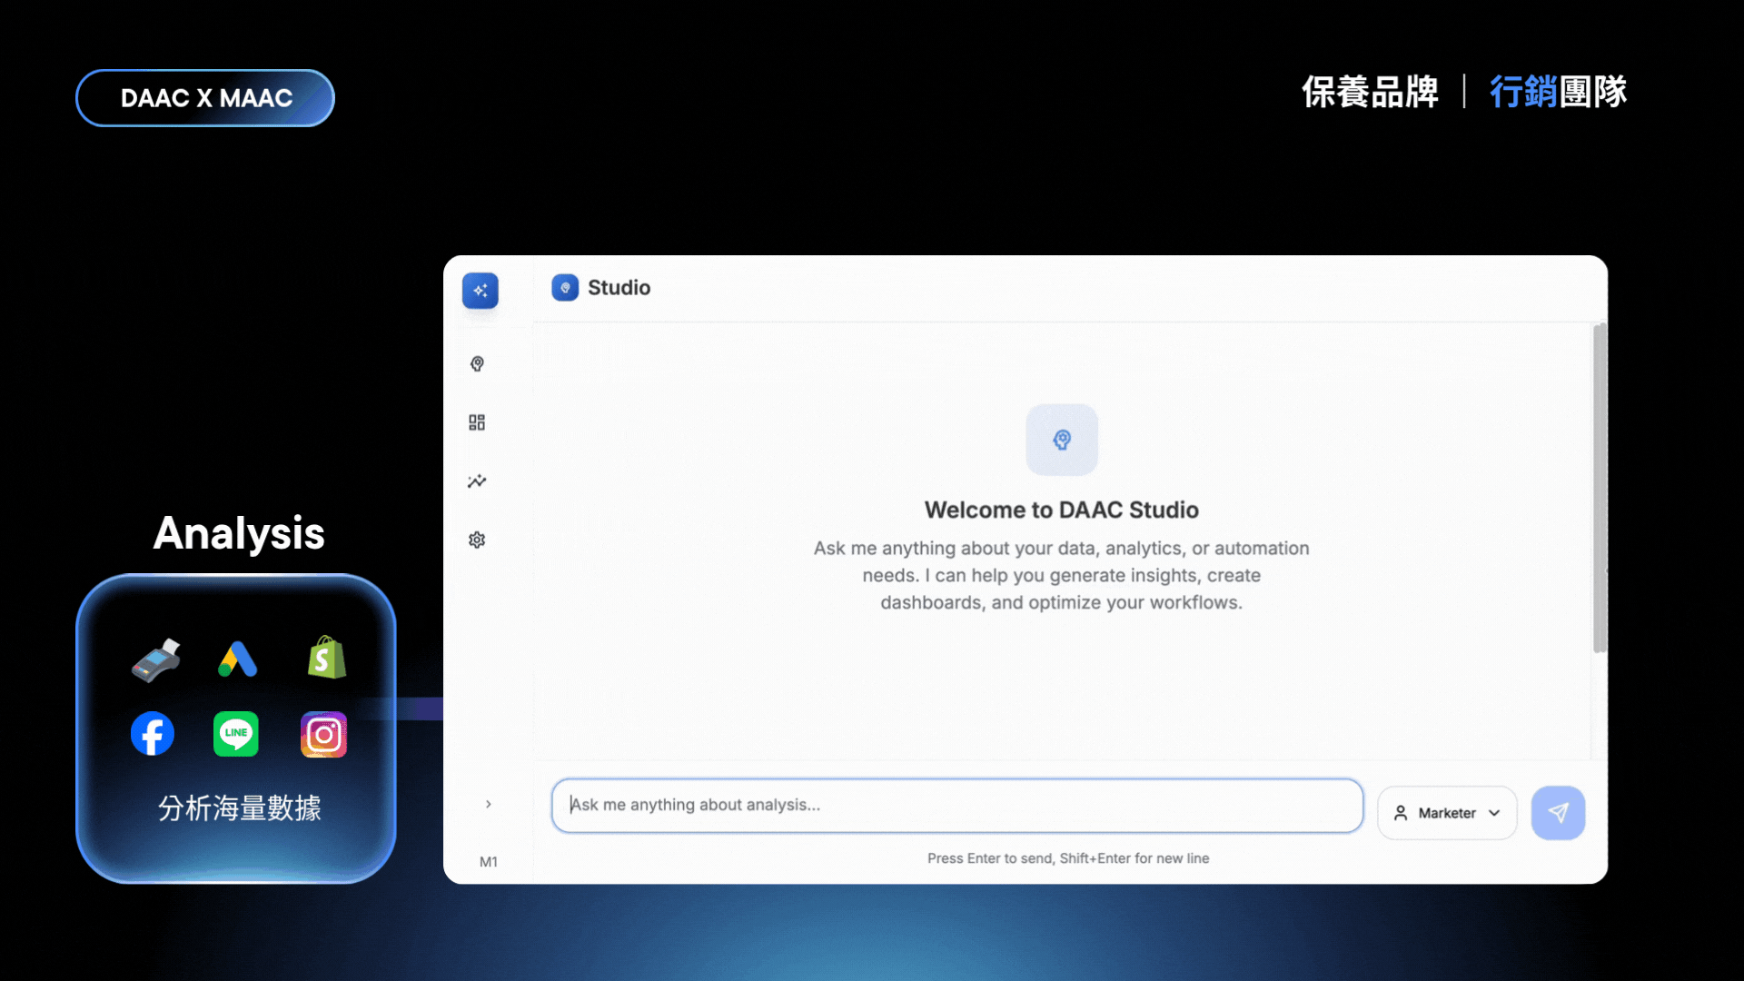1744x981 pixels.
Task: Click the POS terminal icon
Action: [x=155, y=660]
